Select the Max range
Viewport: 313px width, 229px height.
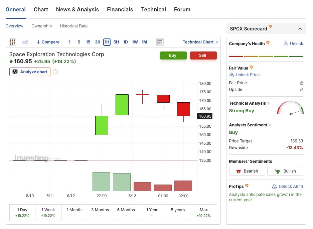(x=204, y=213)
